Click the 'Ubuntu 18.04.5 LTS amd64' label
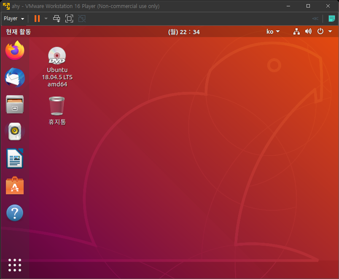 [x=57, y=77]
